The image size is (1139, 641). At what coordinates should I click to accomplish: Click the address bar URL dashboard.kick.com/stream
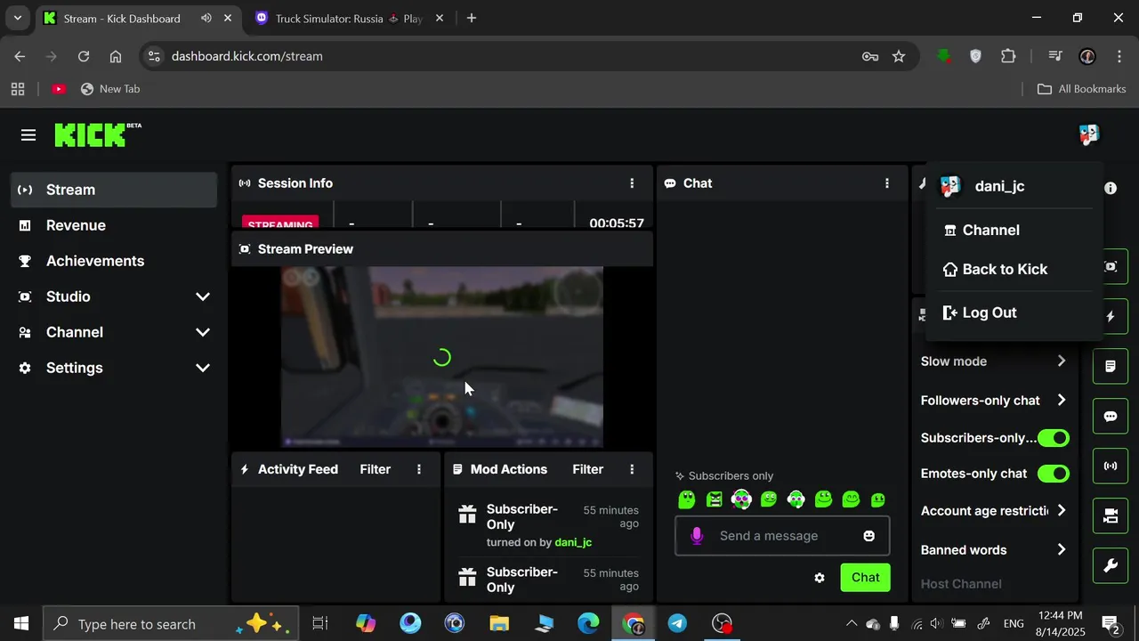[x=247, y=56]
